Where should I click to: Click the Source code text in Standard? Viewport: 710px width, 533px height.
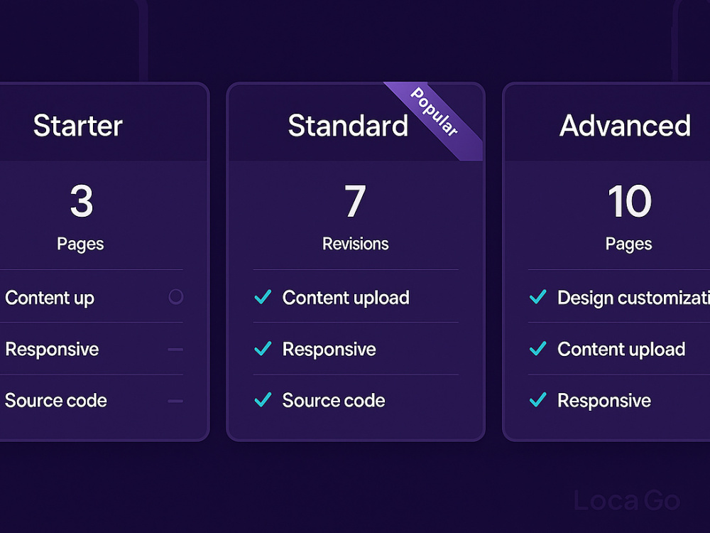click(334, 401)
